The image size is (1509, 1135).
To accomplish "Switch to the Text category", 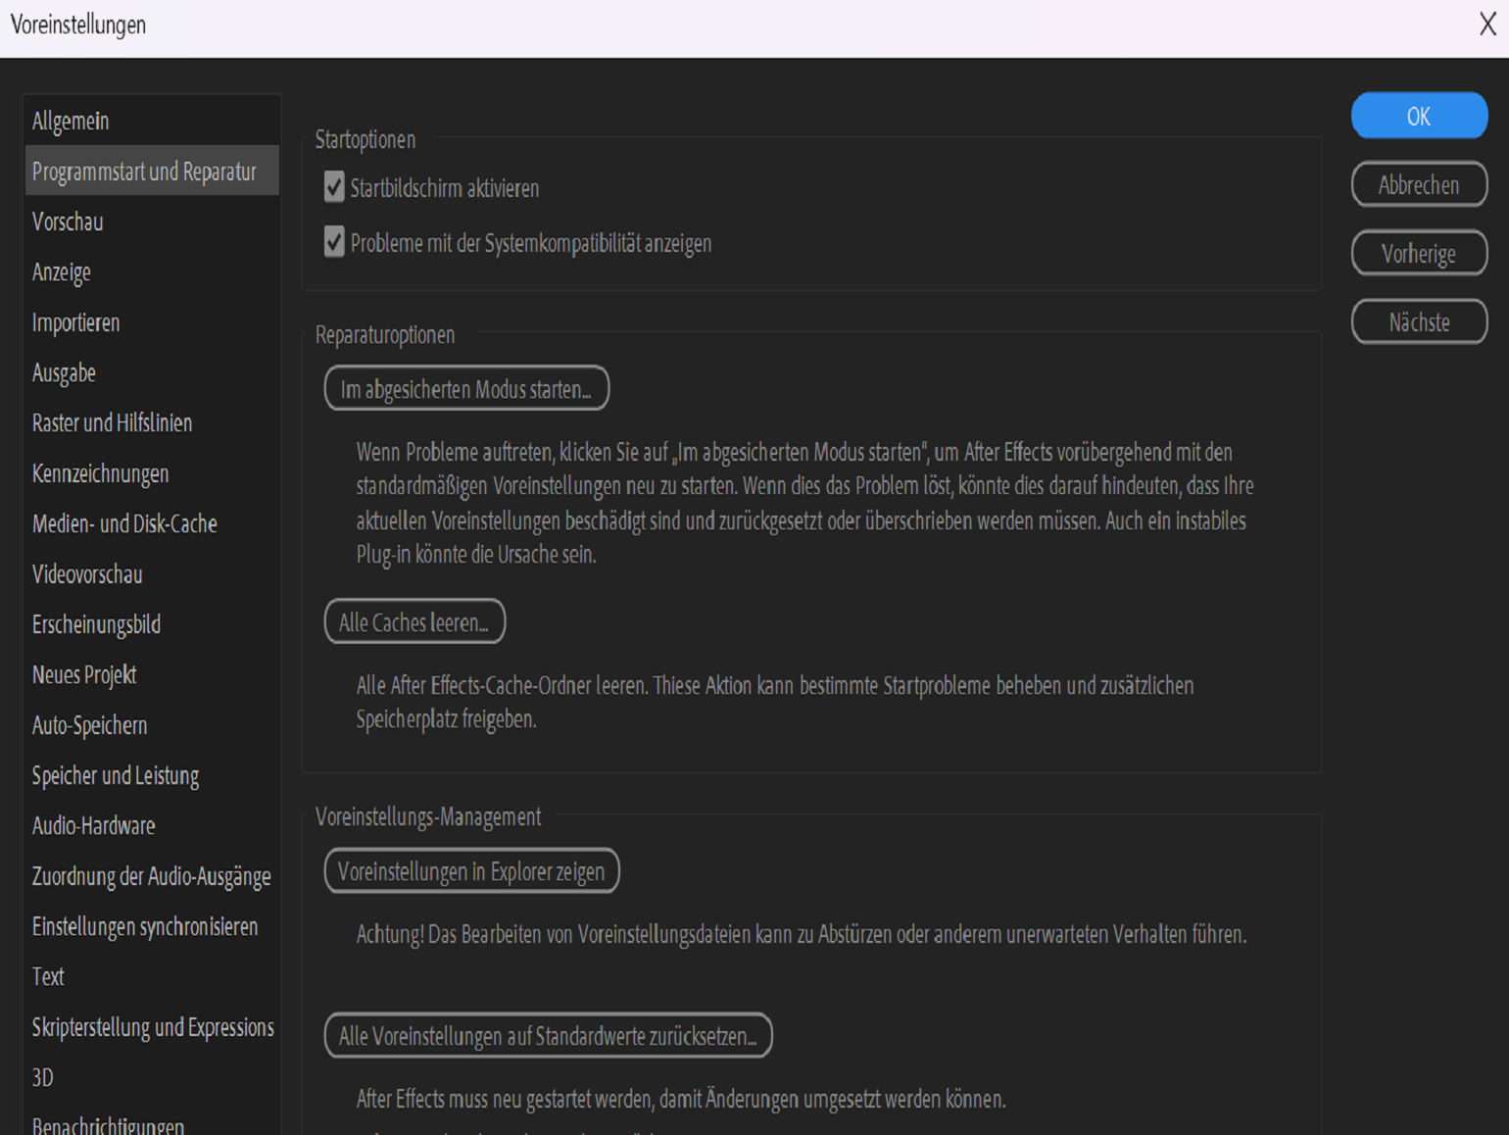I will click(x=152, y=977).
